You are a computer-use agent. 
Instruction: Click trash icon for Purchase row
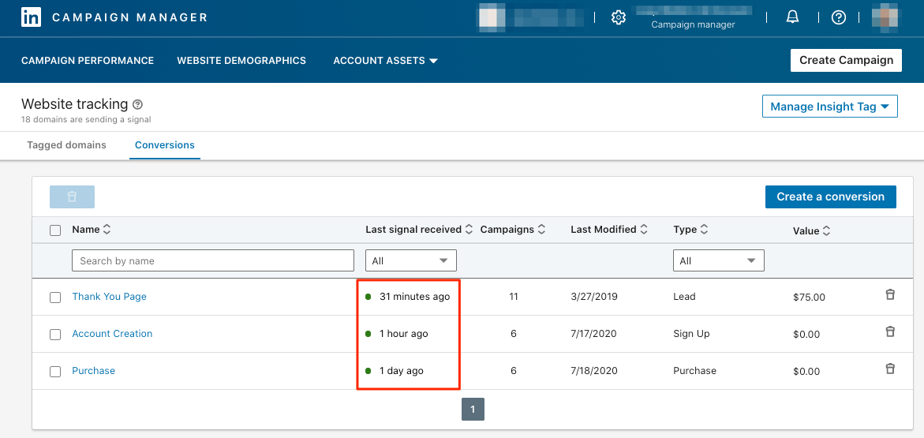pyautogui.click(x=890, y=369)
